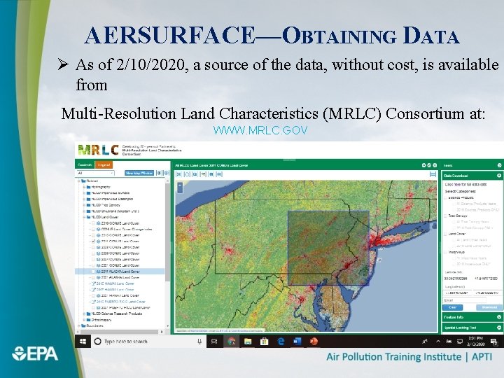Collapse the Dataset root folder

[x=78, y=181]
